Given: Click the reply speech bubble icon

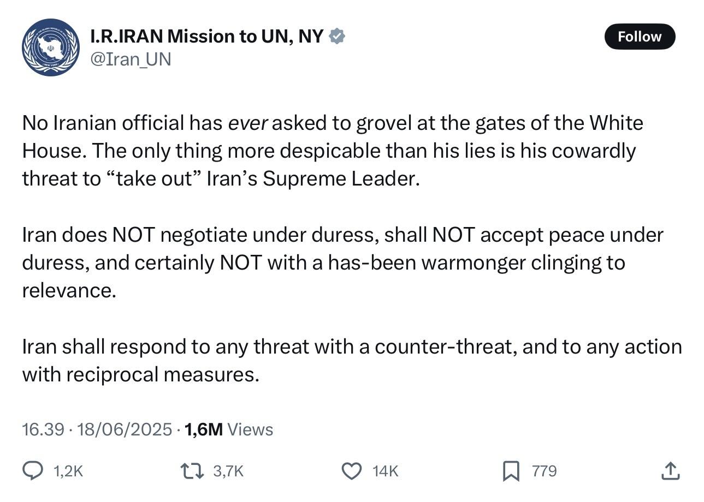Looking at the screenshot, I should coord(33,470).
